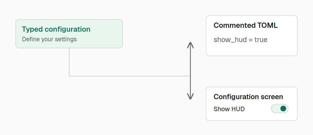Screen dimensions: 313x135
Task: Click the junction where connector meets the arrow
Action: (190, 76)
